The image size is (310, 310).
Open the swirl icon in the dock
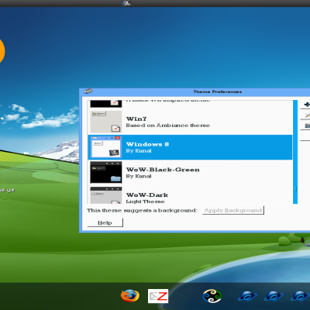click(212, 296)
